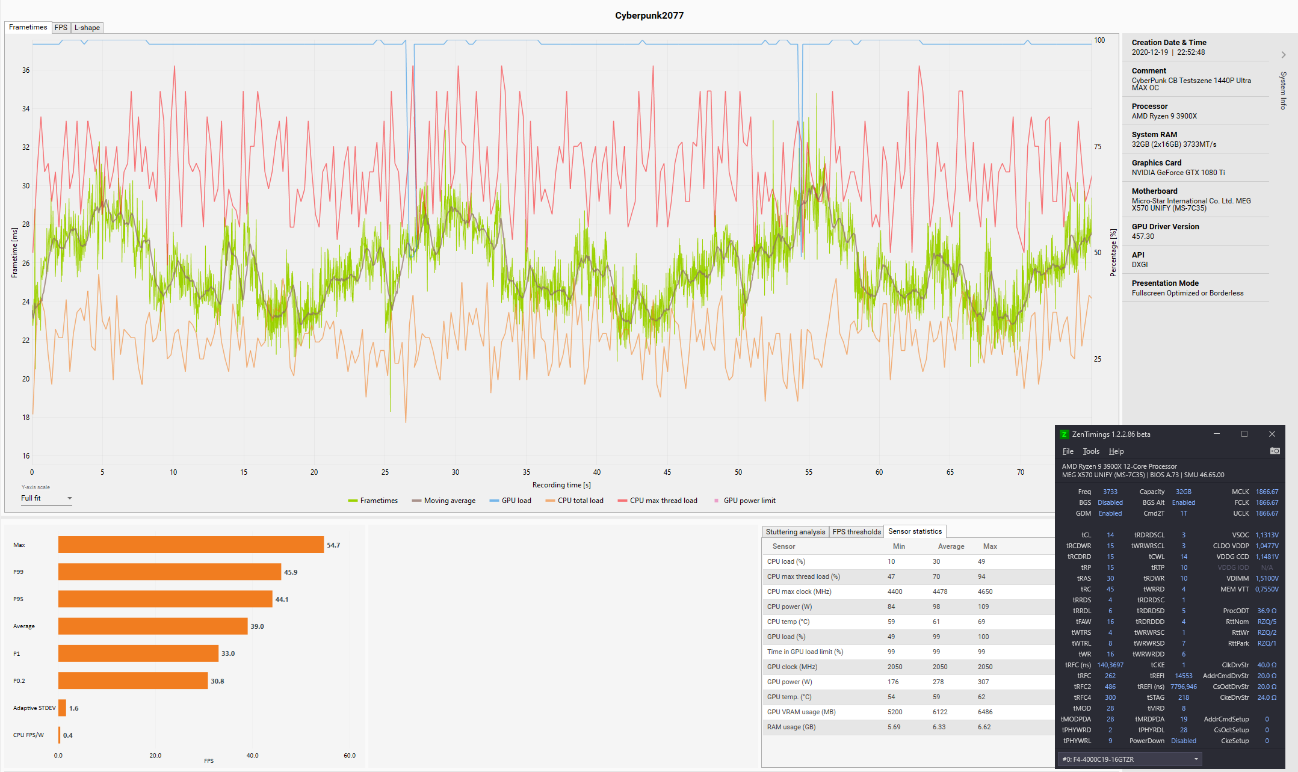This screenshot has height=772, width=1298.
Task: Switch to the L-shape tab
Action: (87, 28)
